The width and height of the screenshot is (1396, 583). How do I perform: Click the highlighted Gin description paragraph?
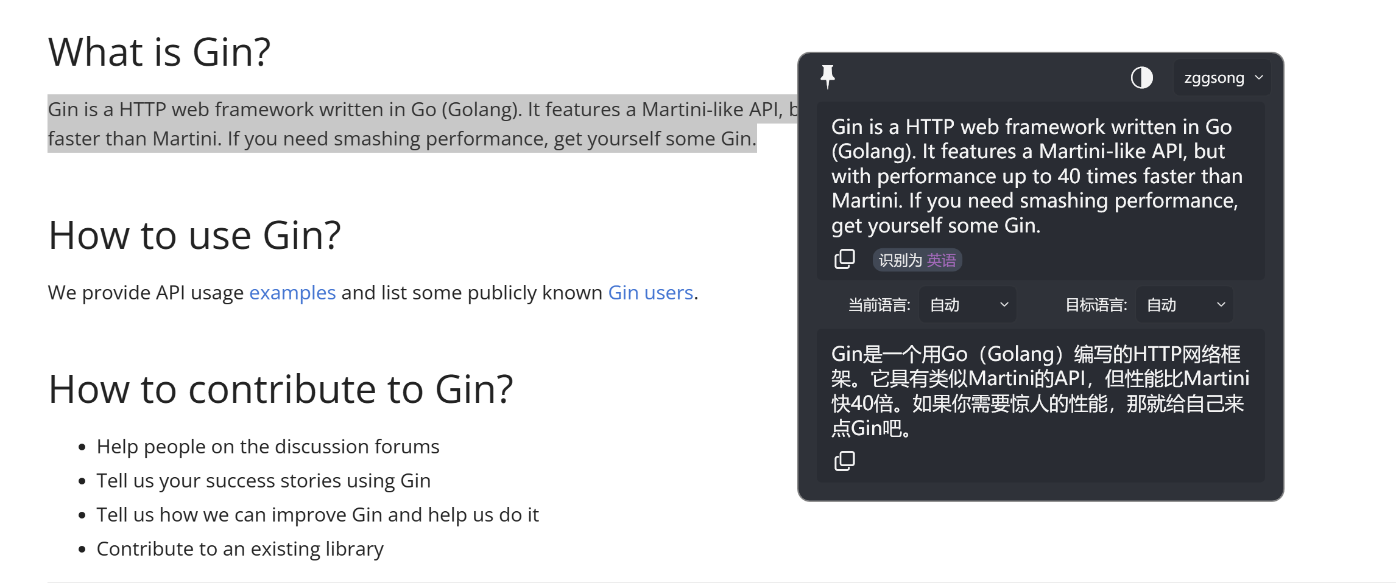pos(423,124)
